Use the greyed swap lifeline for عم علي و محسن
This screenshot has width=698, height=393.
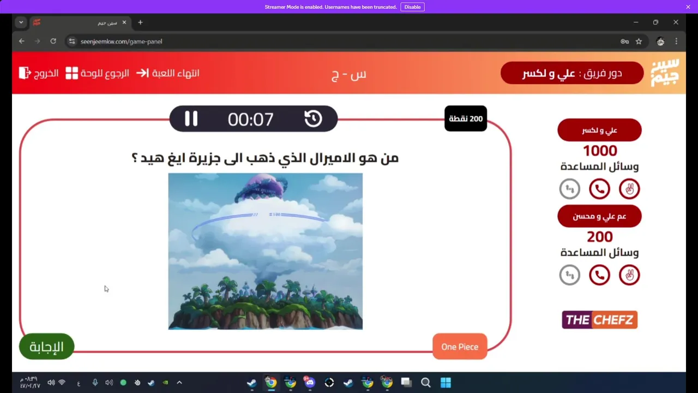pyautogui.click(x=570, y=275)
